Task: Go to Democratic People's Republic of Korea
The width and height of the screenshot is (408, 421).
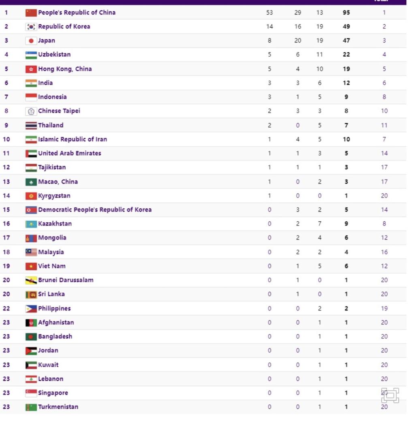Action: (x=95, y=209)
